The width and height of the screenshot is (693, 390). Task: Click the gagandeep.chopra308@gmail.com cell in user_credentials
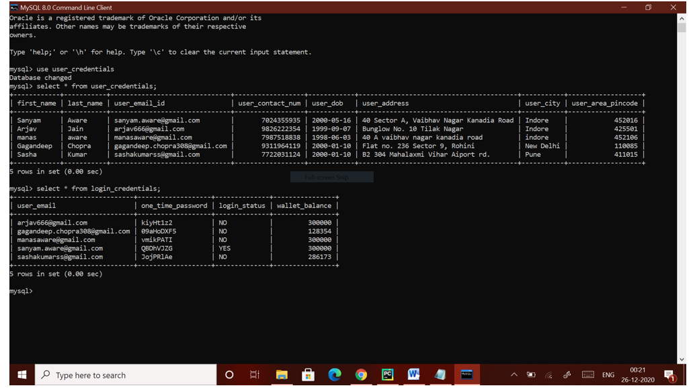[170, 146]
